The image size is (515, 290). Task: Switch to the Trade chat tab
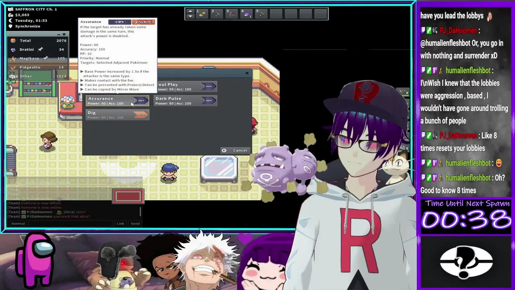coord(31,183)
